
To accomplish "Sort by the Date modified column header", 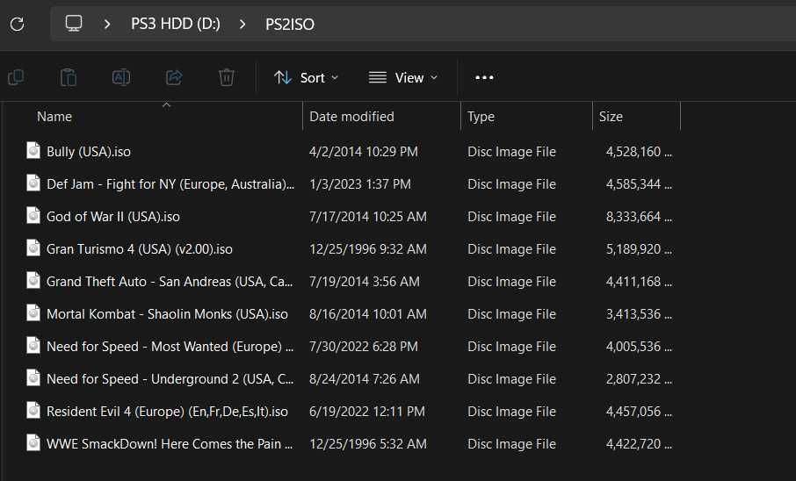I will click(351, 117).
